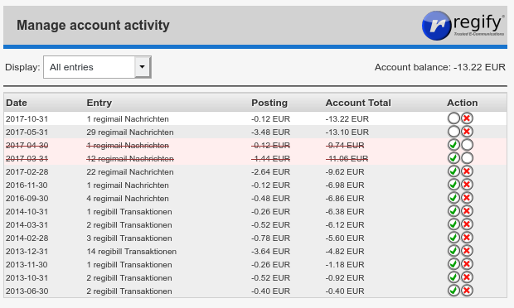The height and width of the screenshot is (308, 514).
Task: Click the green check for the 2013-10-31 entry
Action: pyautogui.click(x=453, y=277)
